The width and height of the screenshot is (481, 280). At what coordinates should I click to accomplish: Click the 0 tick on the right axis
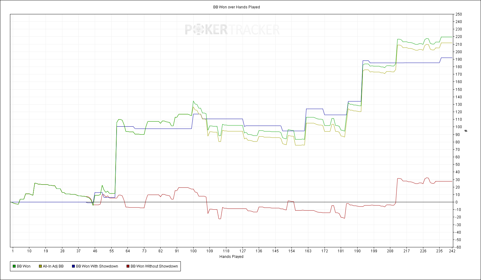(x=457, y=202)
